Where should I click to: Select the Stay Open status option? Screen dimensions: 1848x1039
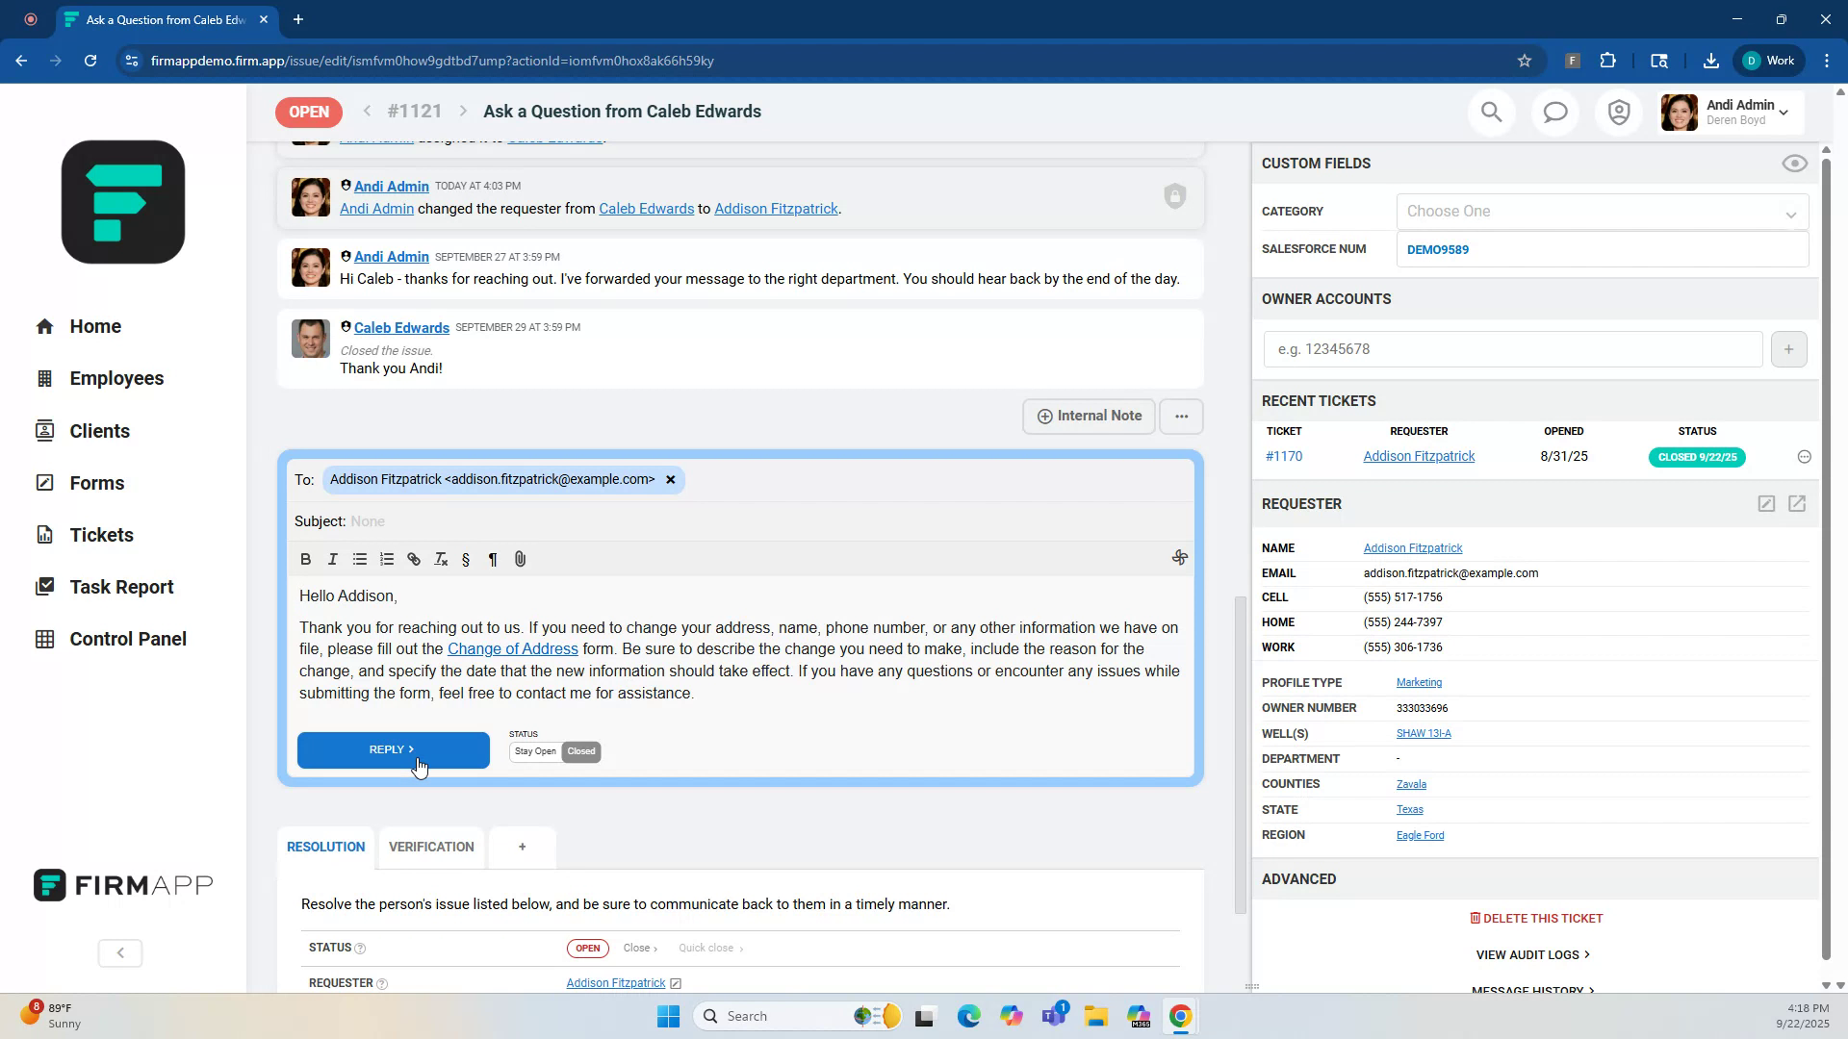point(535,751)
